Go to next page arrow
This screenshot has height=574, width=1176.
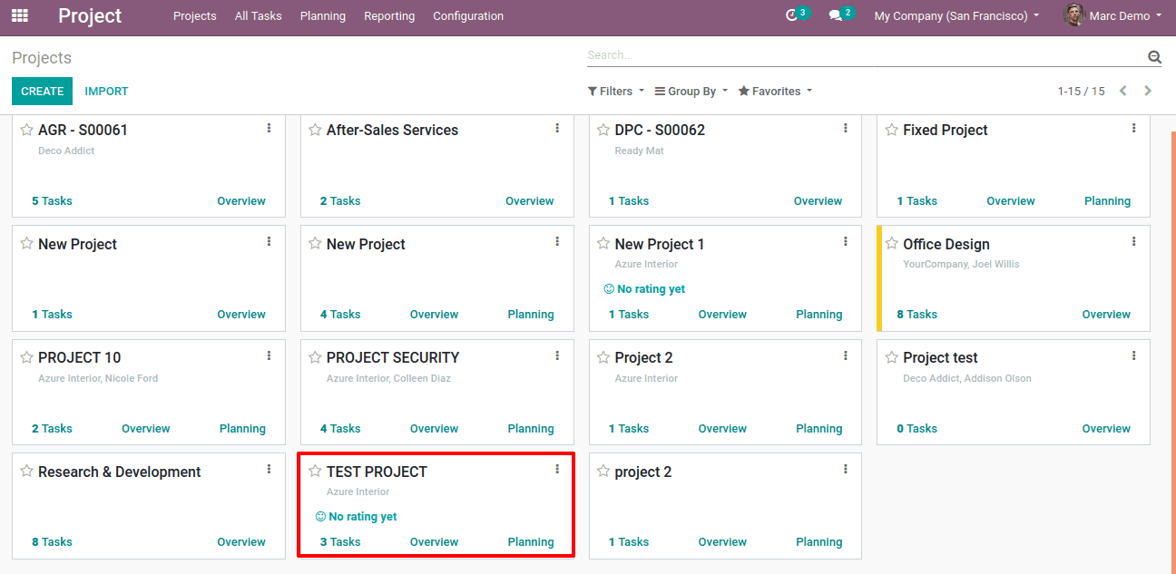coord(1148,91)
